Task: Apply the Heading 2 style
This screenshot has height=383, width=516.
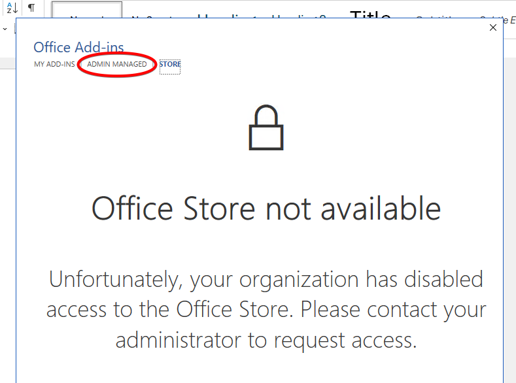Action: coord(298,15)
